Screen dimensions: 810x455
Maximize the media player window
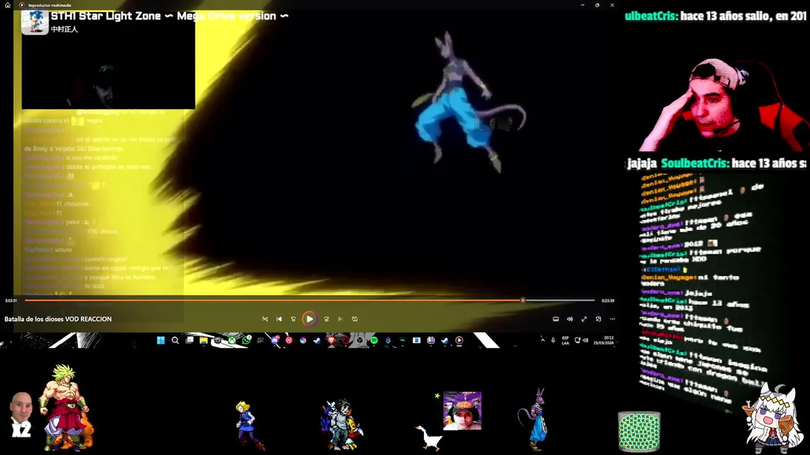pyautogui.click(x=597, y=5)
